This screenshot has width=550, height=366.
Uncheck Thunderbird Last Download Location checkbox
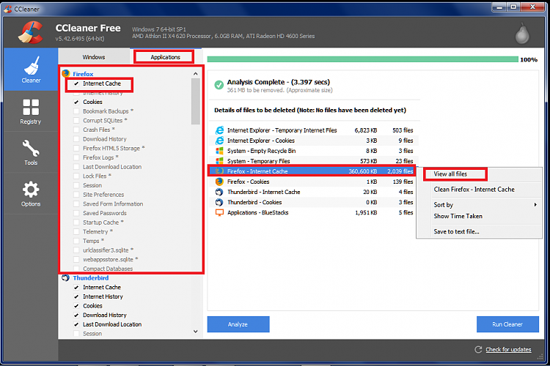tap(76, 324)
